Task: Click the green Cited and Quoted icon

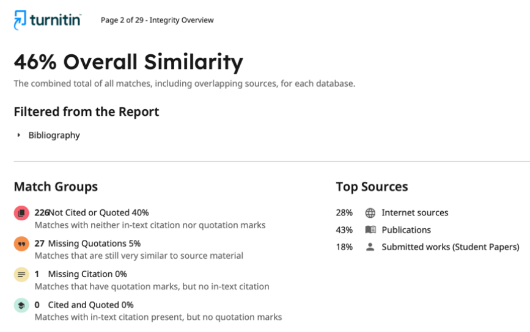Action: 21,305
